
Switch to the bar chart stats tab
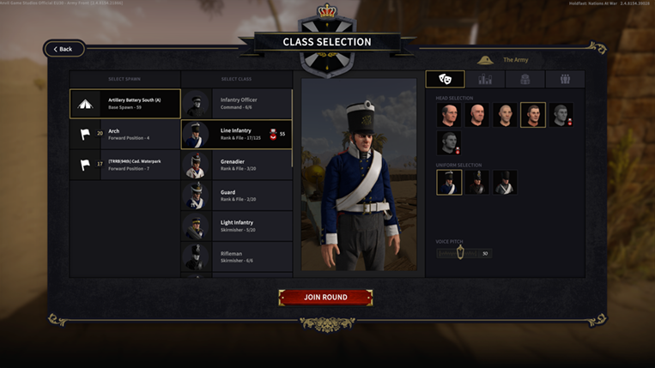coord(485,79)
